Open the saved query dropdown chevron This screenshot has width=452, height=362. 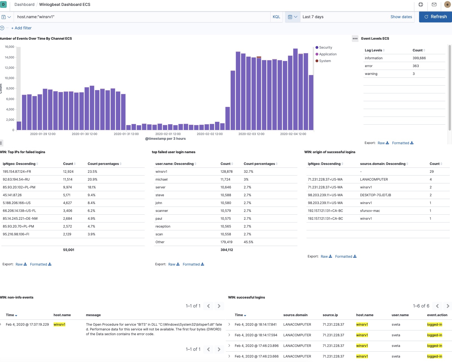9,16
